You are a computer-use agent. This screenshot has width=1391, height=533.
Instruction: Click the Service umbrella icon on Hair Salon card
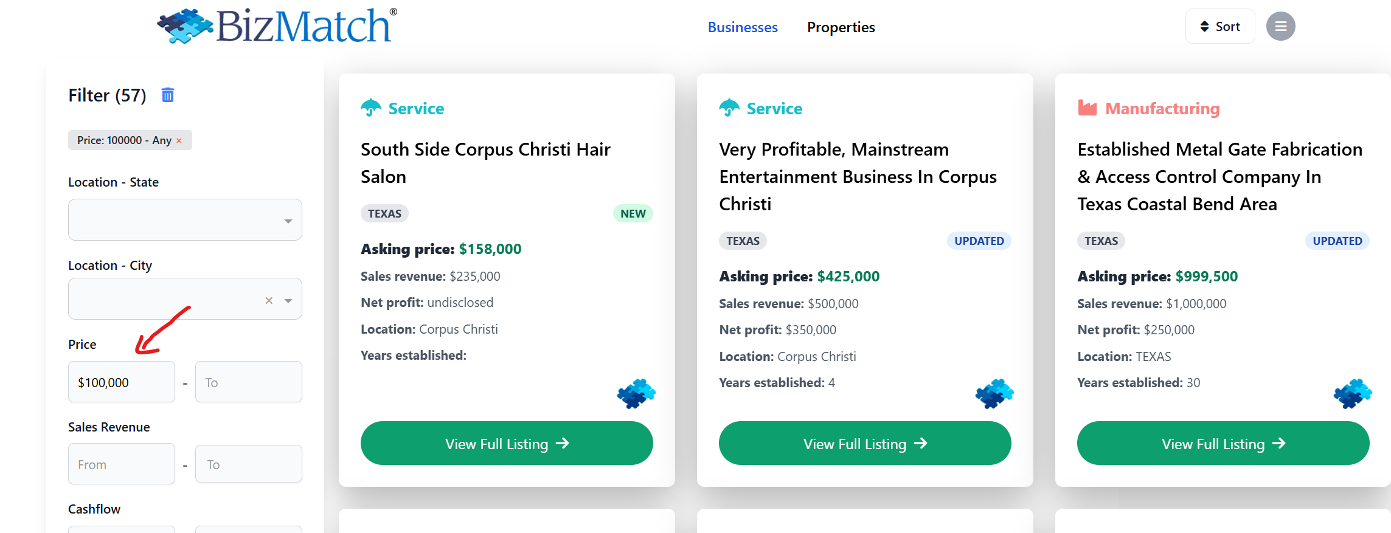point(370,108)
